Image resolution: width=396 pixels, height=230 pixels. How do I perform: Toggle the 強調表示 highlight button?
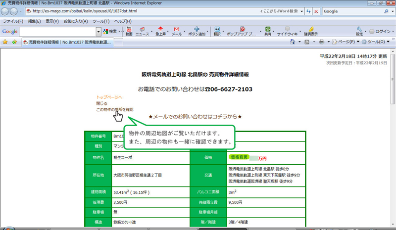pos(311,31)
